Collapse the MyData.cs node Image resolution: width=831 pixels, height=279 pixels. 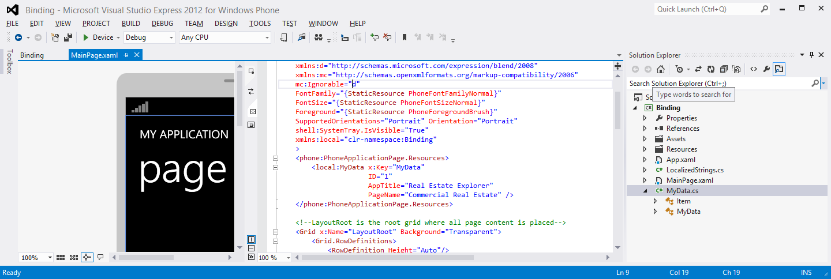coord(645,191)
